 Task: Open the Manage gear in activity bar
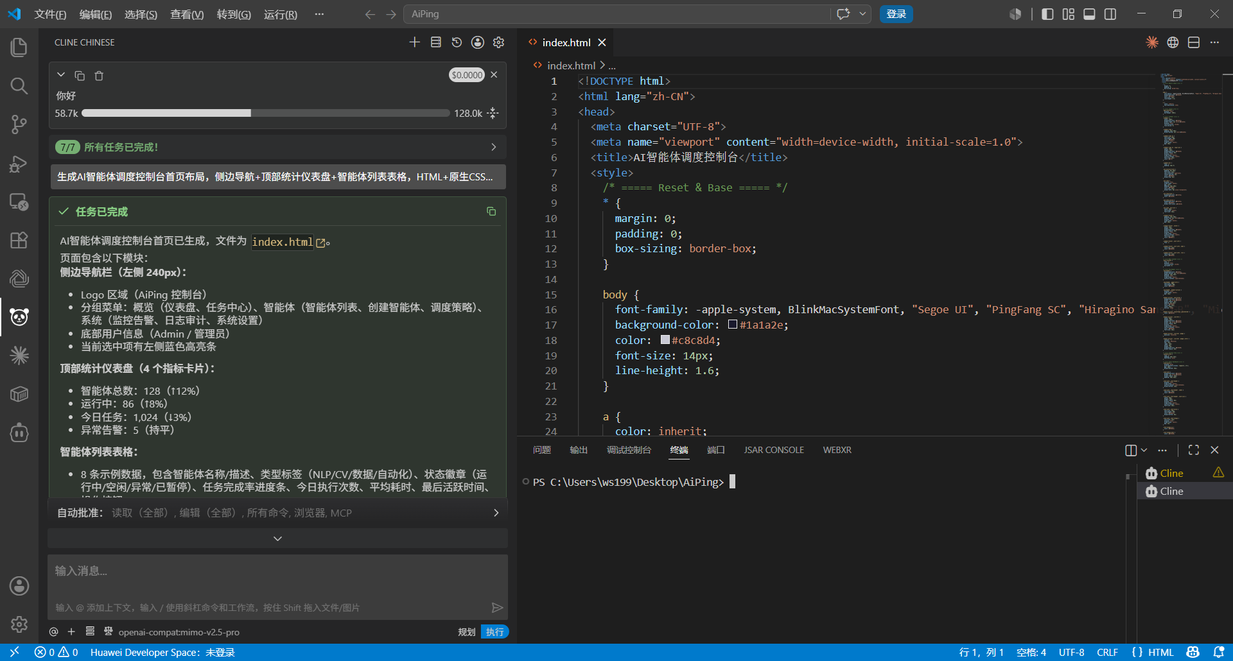point(19,624)
